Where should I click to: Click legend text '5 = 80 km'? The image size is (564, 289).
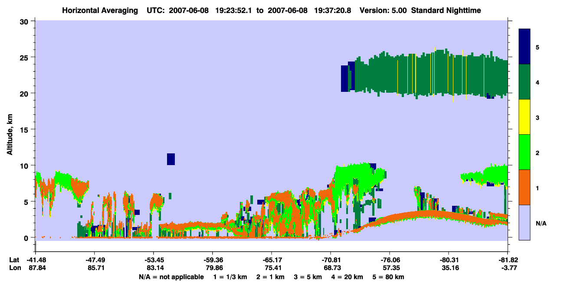click(389, 277)
